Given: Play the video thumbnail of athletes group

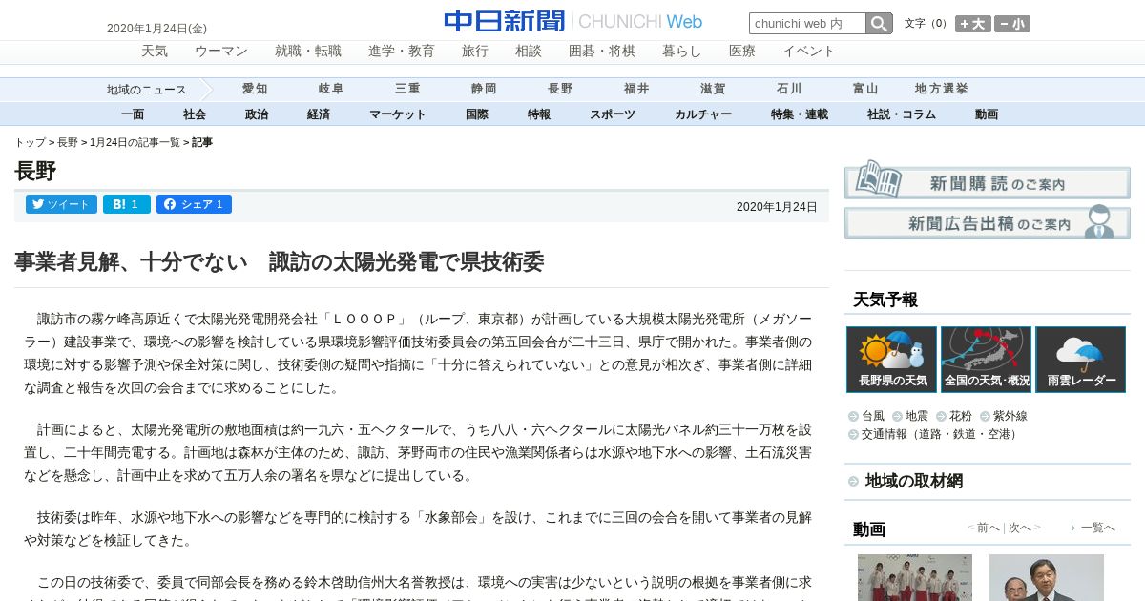Looking at the screenshot, I should coord(915,577).
